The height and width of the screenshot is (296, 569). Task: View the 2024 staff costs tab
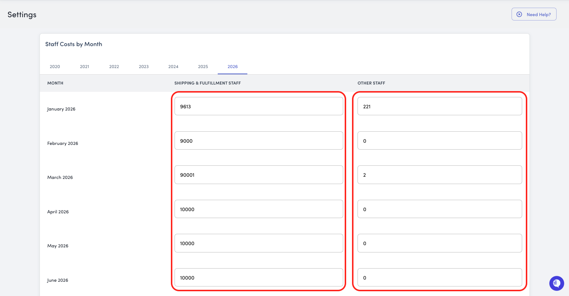tap(173, 67)
